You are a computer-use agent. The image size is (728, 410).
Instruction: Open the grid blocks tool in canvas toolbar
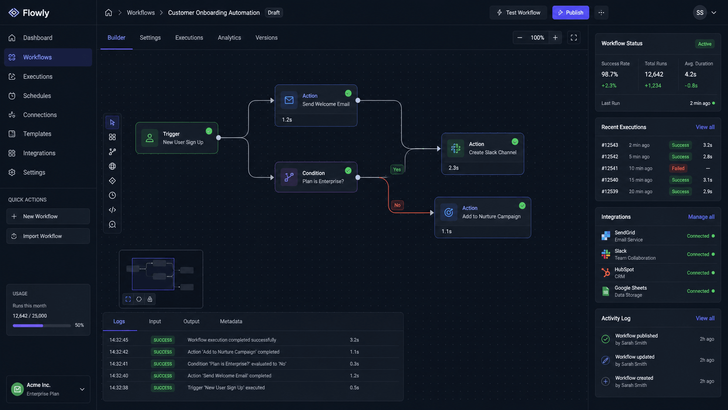pos(112,137)
